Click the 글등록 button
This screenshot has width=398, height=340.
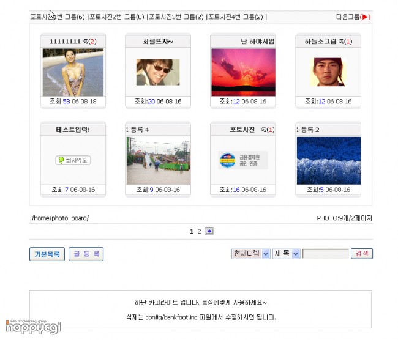point(86,254)
